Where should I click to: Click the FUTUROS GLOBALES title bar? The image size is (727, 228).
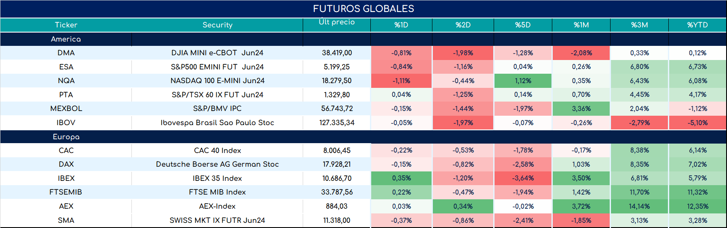point(363,9)
